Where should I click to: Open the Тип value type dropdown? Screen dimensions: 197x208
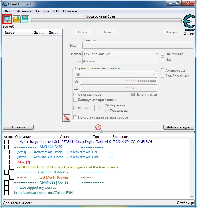click(x=121, y=61)
